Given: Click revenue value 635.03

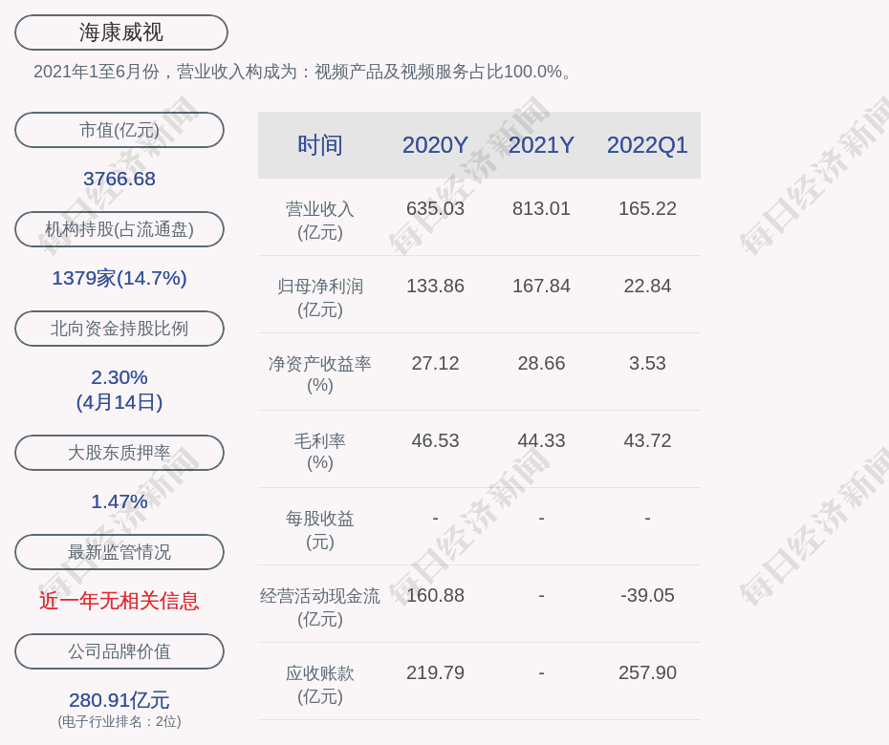Looking at the screenshot, I should (435, 208).
